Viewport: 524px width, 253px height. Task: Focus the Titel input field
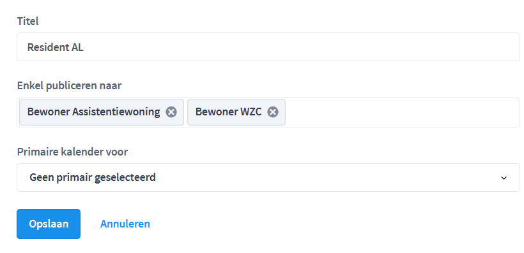(268, 47)
